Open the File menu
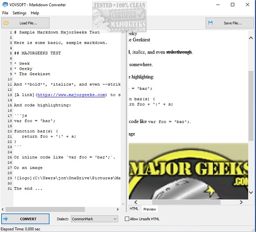Image resolution: width=256 pixels, height=232 pixels. pyautogui.click(x=5, y=13)
